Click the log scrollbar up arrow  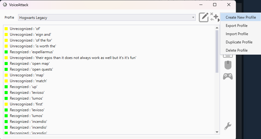pos(217,27)
